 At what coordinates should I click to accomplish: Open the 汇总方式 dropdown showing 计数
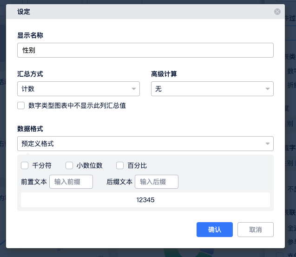[78, 89]
